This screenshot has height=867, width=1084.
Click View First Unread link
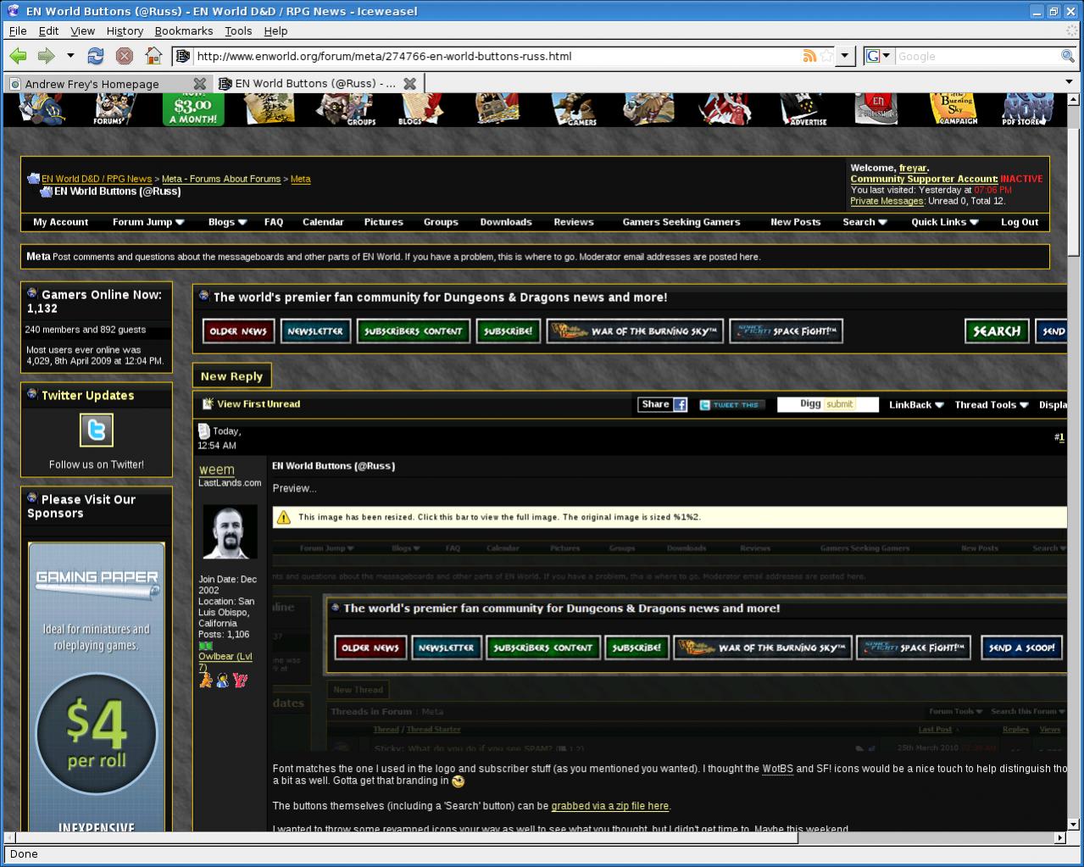click(x=258, y=404)
